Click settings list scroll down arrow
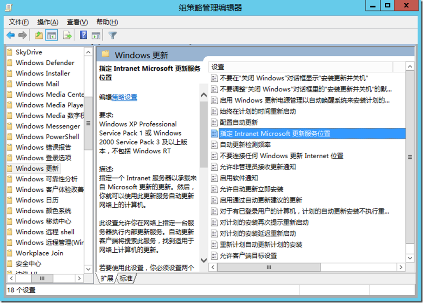 tap(410, 258)
